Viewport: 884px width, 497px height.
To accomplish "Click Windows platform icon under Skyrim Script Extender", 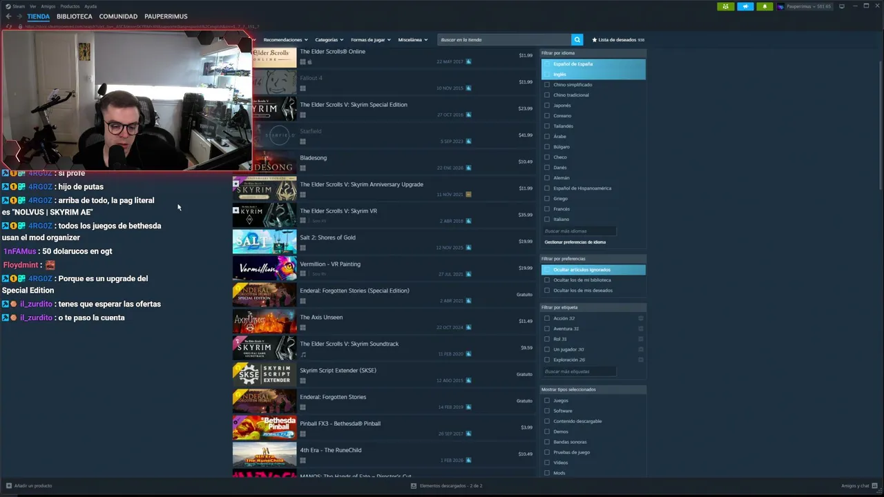I will 302,380.
